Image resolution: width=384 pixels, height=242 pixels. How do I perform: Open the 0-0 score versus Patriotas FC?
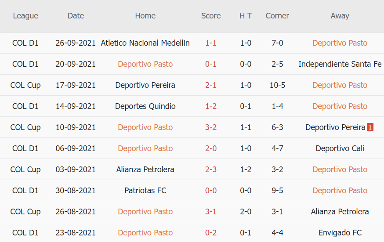211,191
